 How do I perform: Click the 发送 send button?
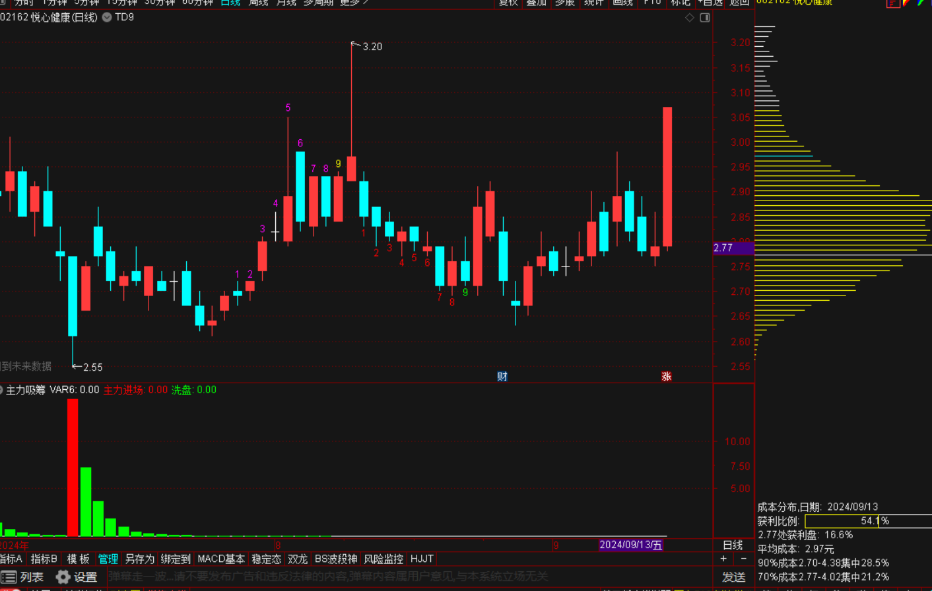click(x=734, y=577)
